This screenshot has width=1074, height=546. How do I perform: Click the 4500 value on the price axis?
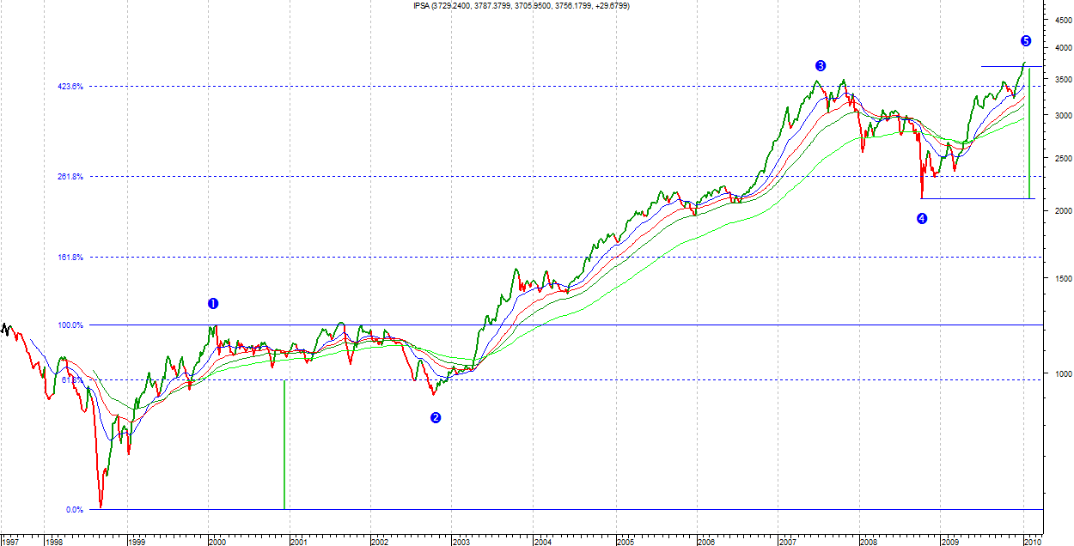[1063, 21]
